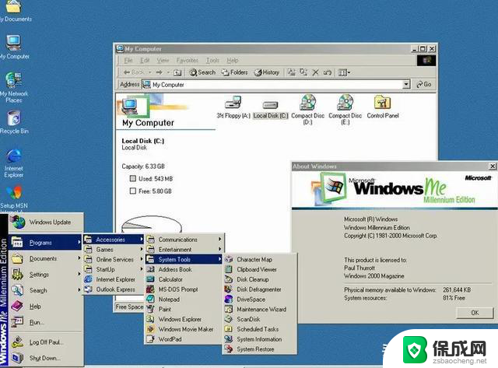The width and height of the screenshot is (498, 368).
Task: Open the History pane button
Action: (x=267, y=72)
